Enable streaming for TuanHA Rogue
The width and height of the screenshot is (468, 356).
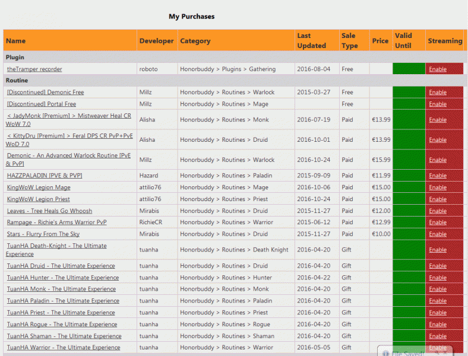point(438,325)
